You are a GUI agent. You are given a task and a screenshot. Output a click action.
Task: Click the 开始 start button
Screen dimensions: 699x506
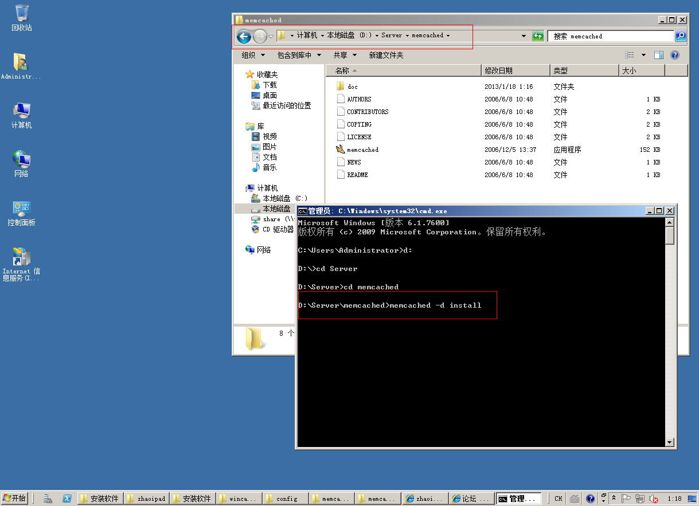[14, 499]
